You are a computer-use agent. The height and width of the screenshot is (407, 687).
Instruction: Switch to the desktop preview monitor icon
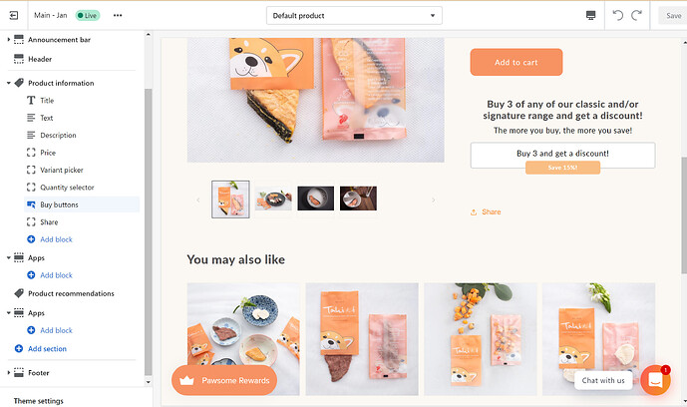pos(590,15)
